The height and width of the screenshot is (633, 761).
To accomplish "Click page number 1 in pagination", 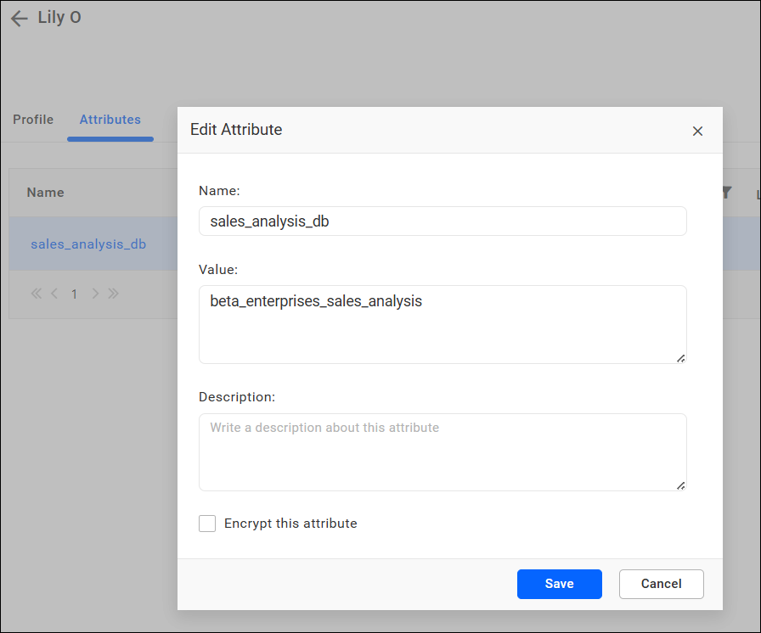I will (74, 294).
